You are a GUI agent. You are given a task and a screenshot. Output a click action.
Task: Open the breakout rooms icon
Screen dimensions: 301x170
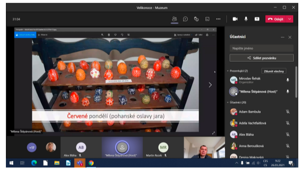(207, 19)
